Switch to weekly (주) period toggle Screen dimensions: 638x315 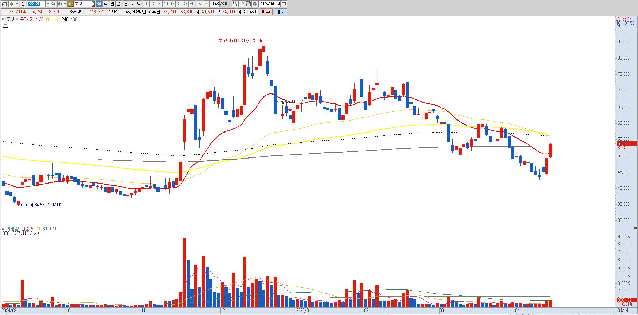click(106, 4)
